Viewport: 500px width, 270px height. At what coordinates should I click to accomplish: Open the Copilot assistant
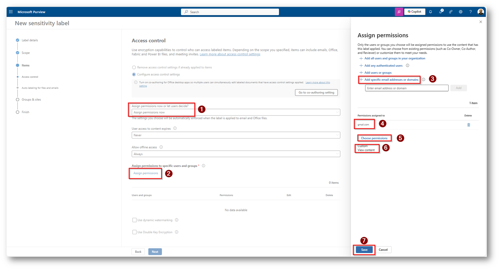point(415,12)
